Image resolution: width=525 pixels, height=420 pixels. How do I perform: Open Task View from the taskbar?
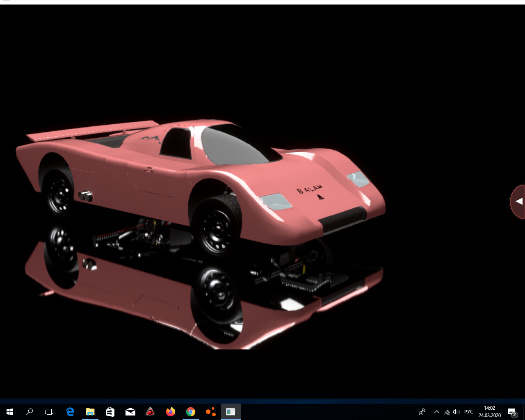pos(49,411)
